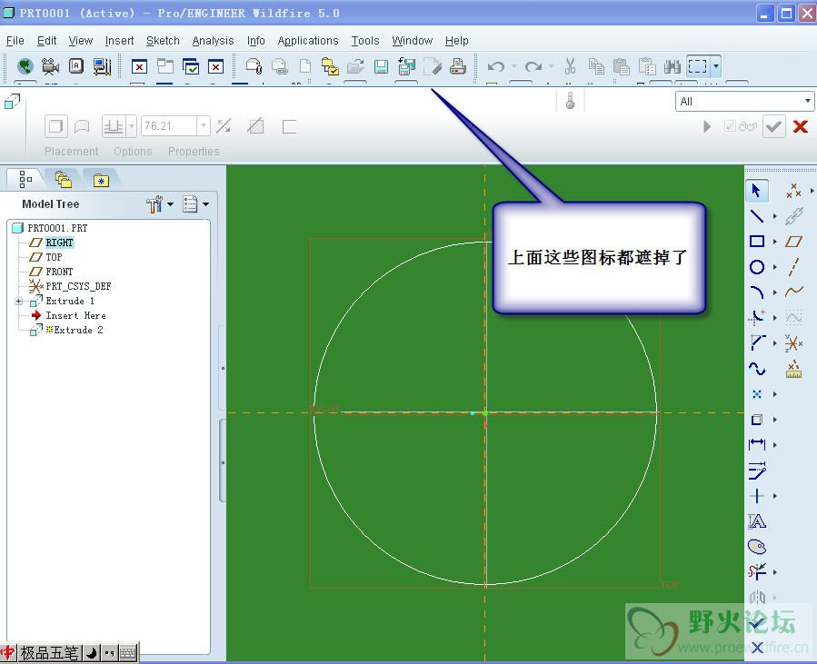Accept the feature with the checkmark
817x664 pixels.
point(773,126)
